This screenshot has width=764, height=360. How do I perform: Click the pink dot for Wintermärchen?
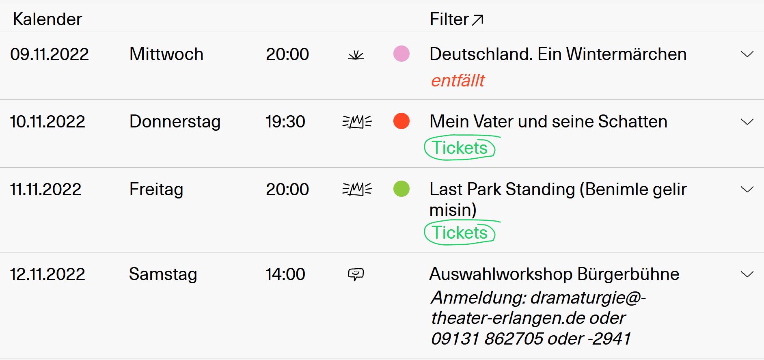point(401,54)
